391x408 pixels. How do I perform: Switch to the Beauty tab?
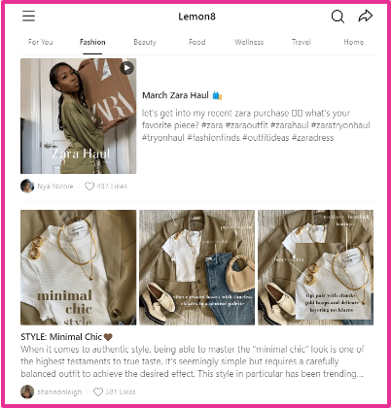click(x=145, y=42)
